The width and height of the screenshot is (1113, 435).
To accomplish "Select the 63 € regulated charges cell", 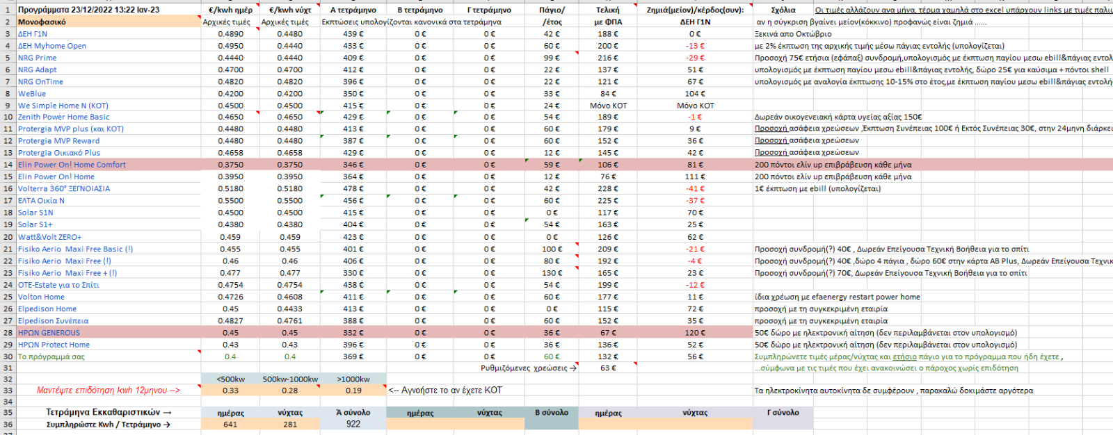I will coord(607,368).
